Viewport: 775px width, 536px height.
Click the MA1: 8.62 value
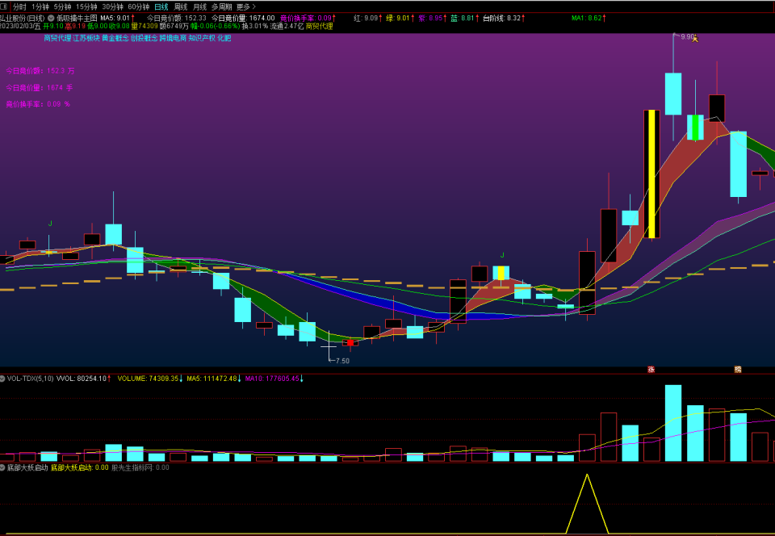pyautogui.click(x=587, y=18)
